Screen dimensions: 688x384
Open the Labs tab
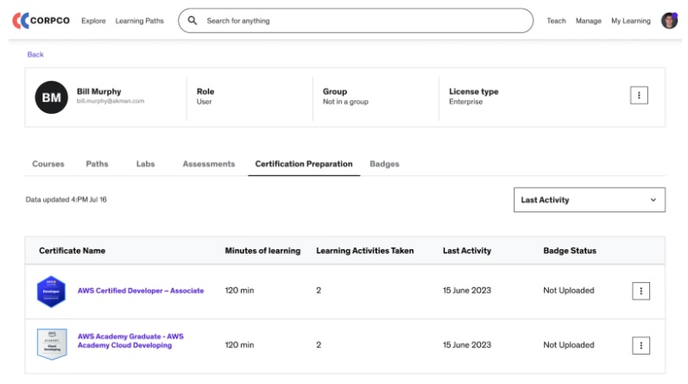click(x=145, y=164)
